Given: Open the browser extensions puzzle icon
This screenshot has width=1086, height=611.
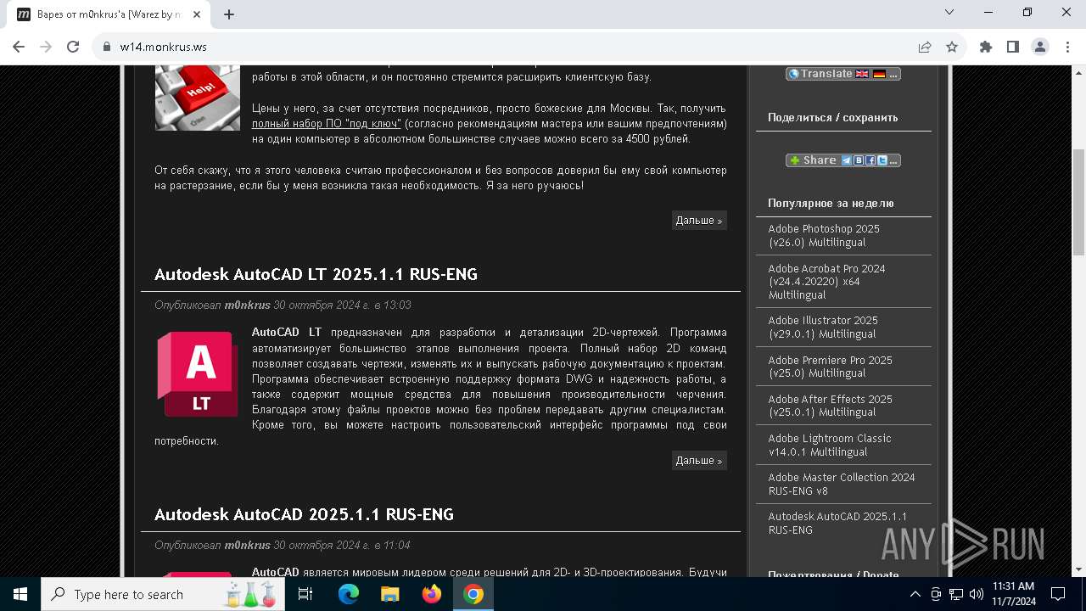Looking at the screenshot, I should point(986,47).
